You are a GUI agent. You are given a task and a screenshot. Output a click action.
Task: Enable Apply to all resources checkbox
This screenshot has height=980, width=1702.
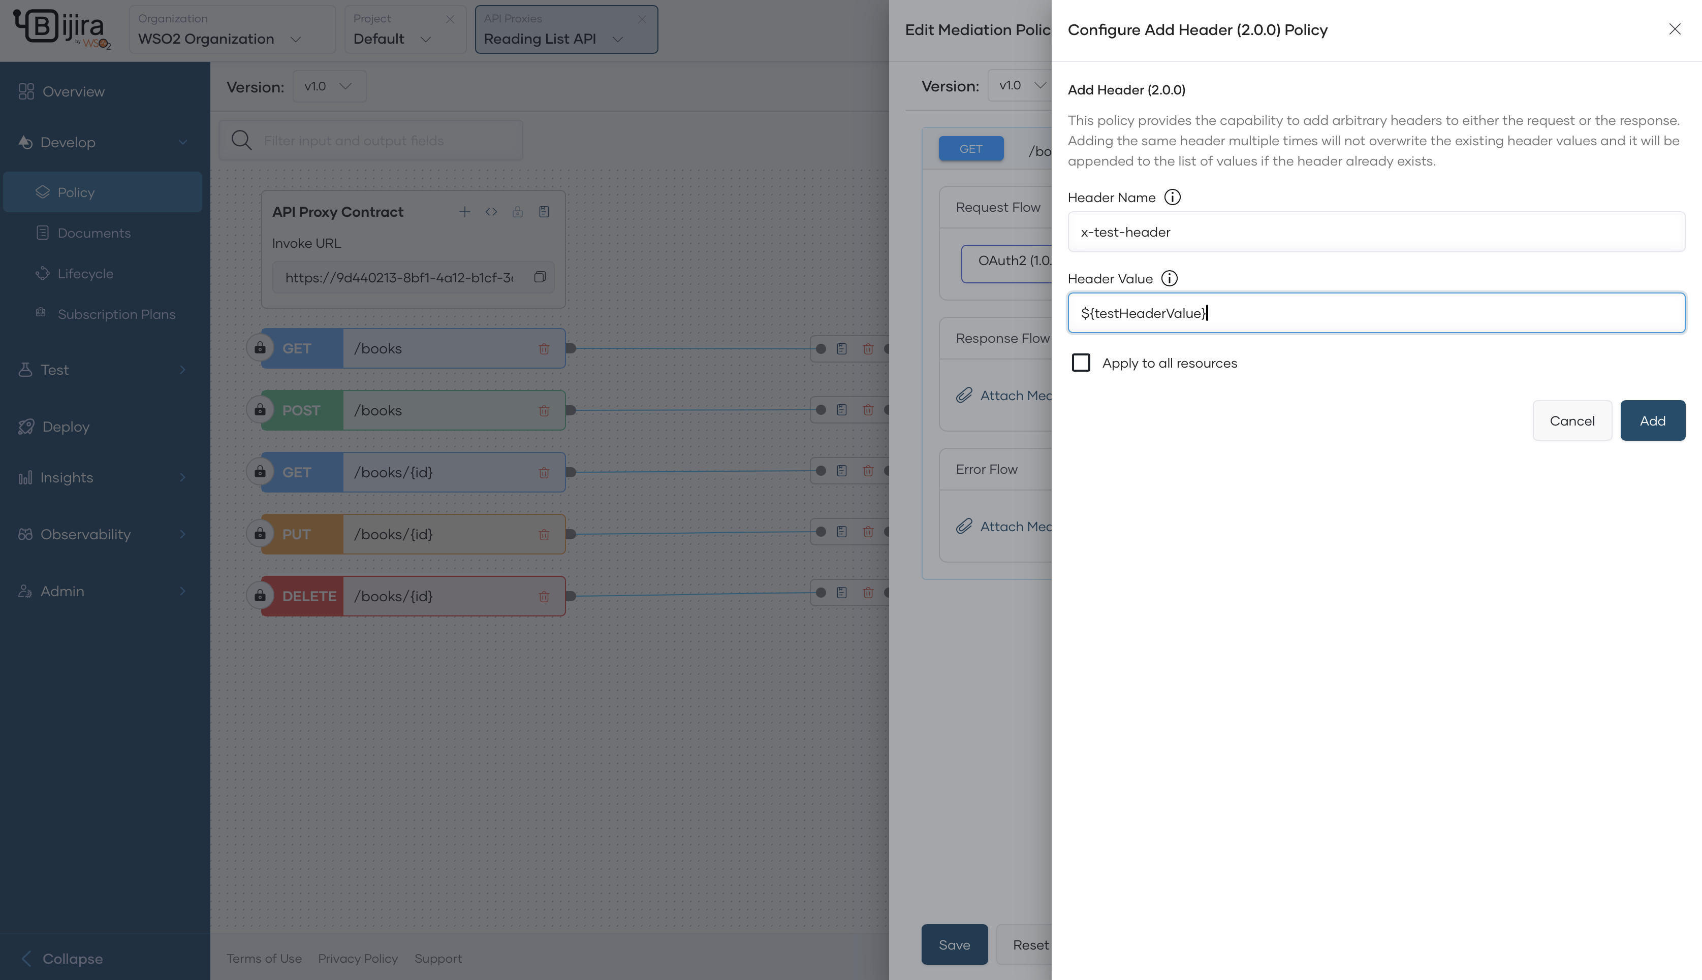[1081, 363]
